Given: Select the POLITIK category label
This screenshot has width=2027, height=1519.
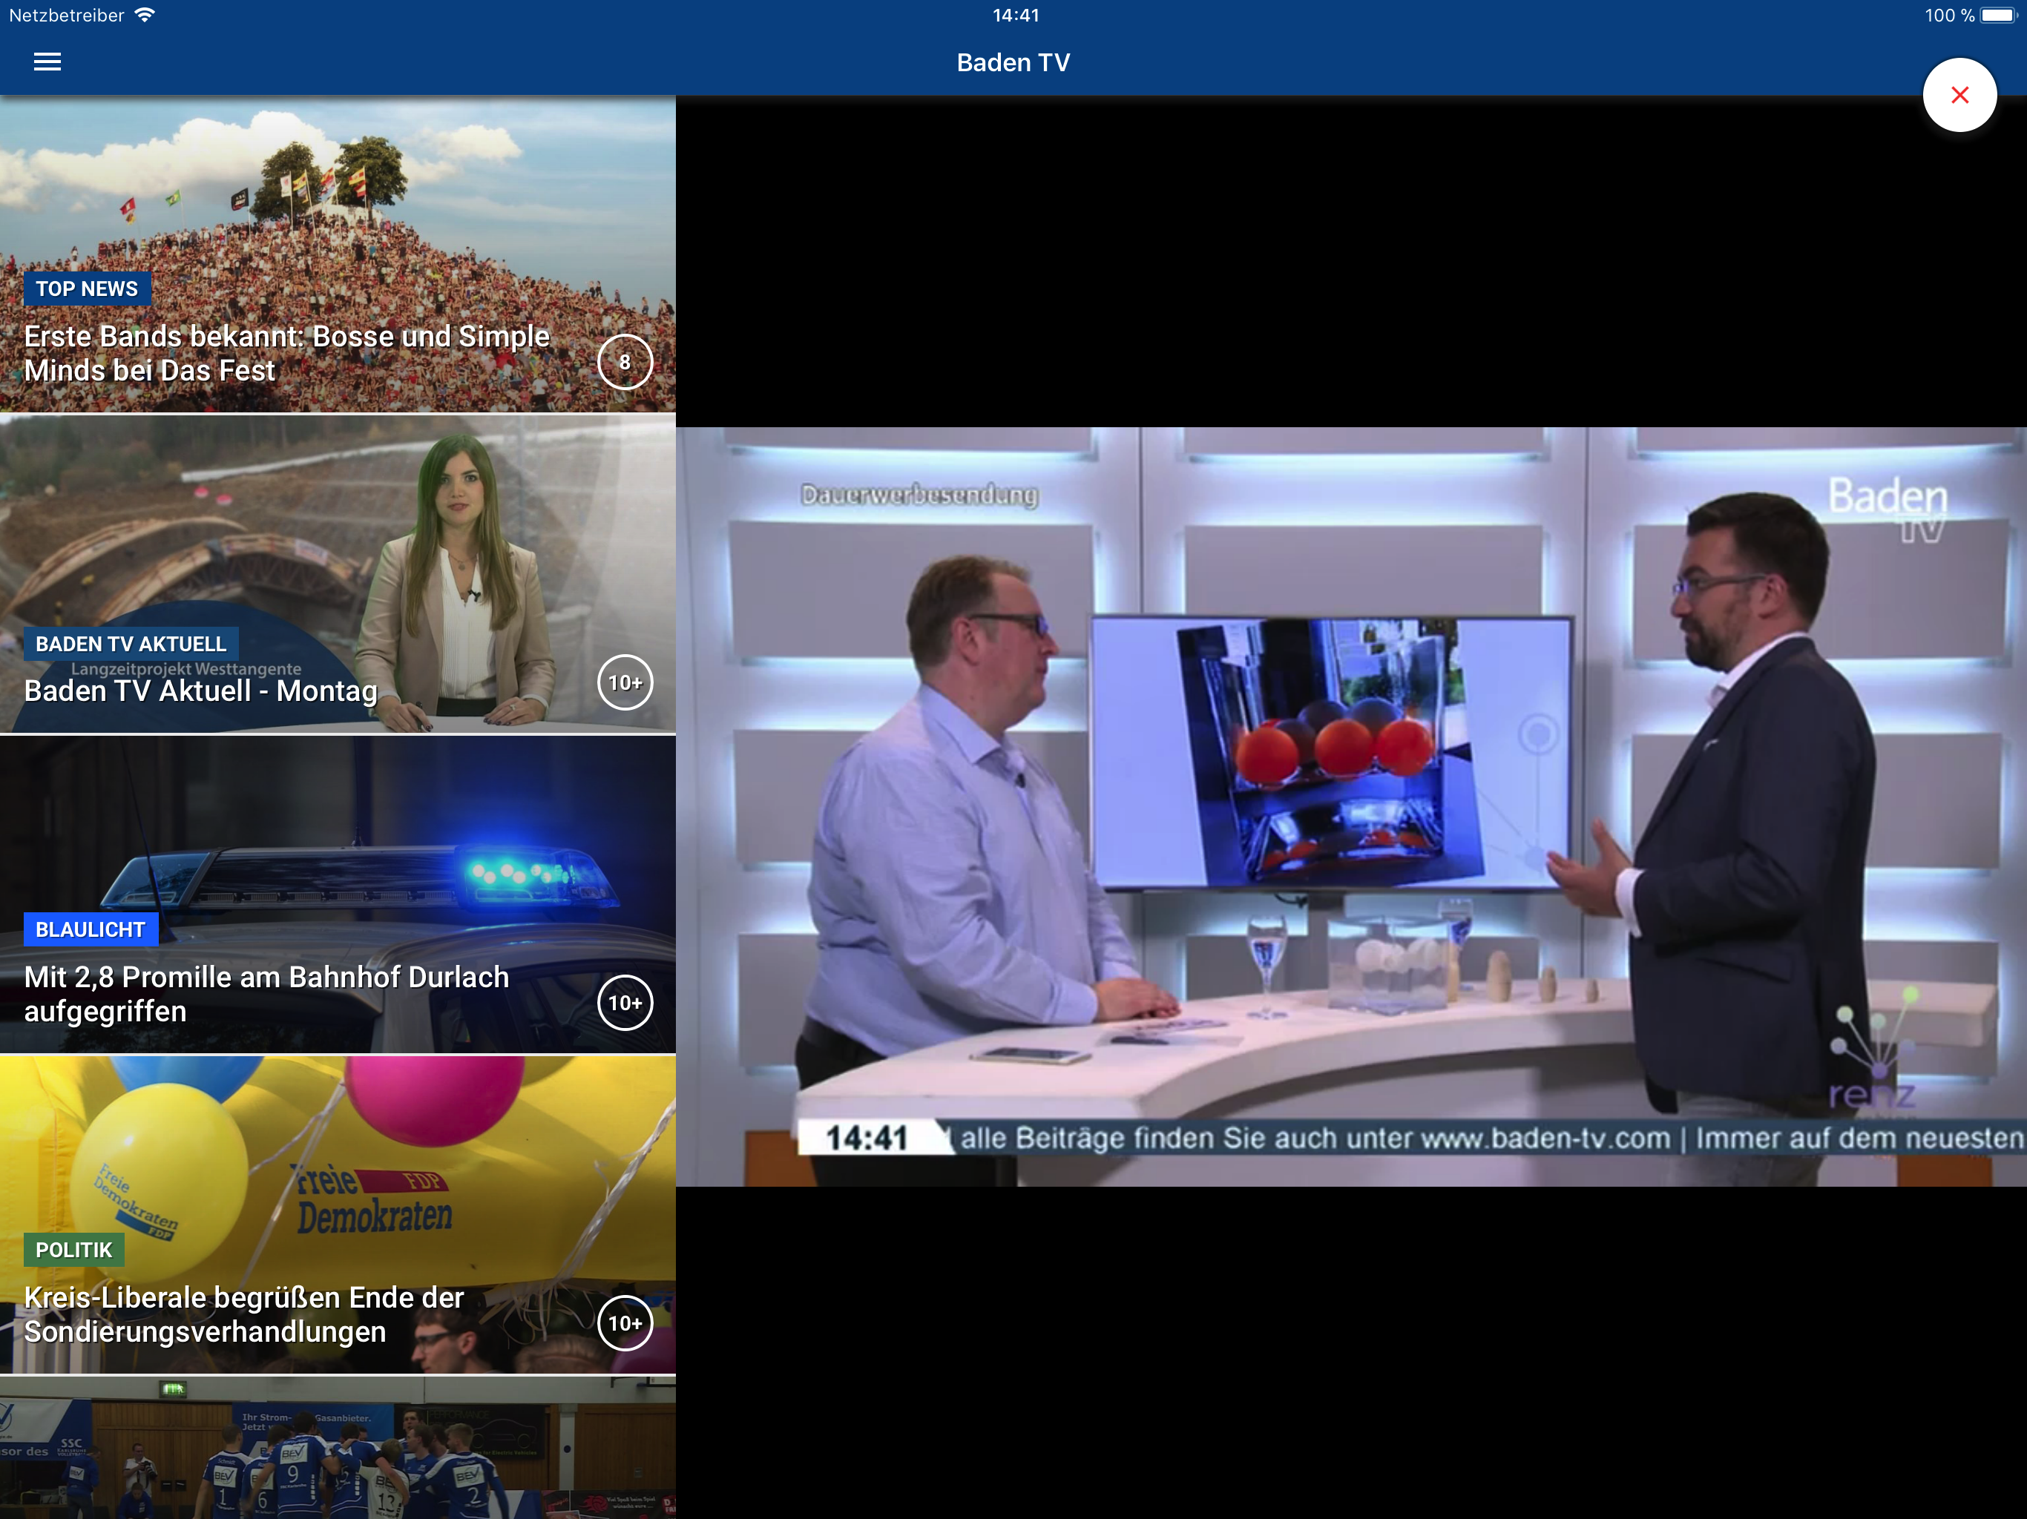Looking at the screenshot, I should point(73,1250).
